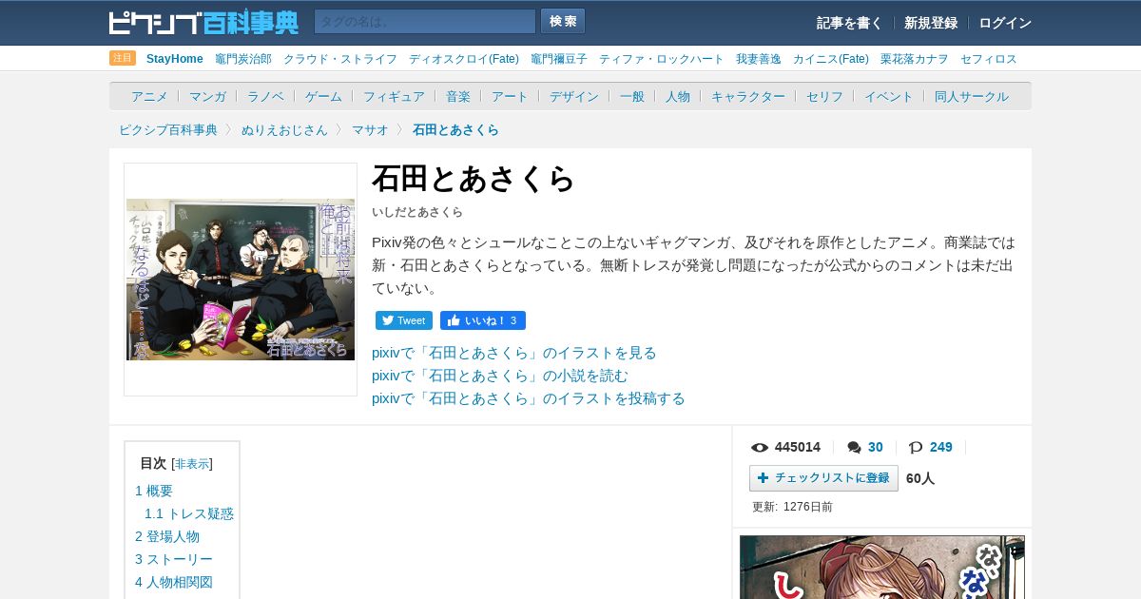The width and height of the screenshot is (1141, 599).
Task: Open pixiv link to イラストを見る
Action: click(x=514, y=353)
